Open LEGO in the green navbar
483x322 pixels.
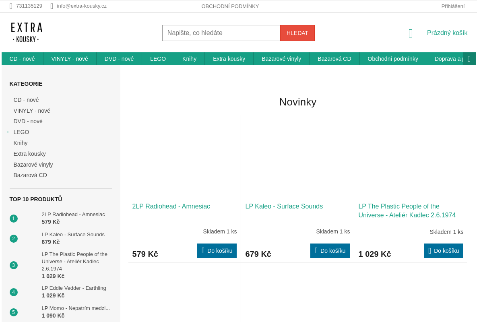pos(158,59)
